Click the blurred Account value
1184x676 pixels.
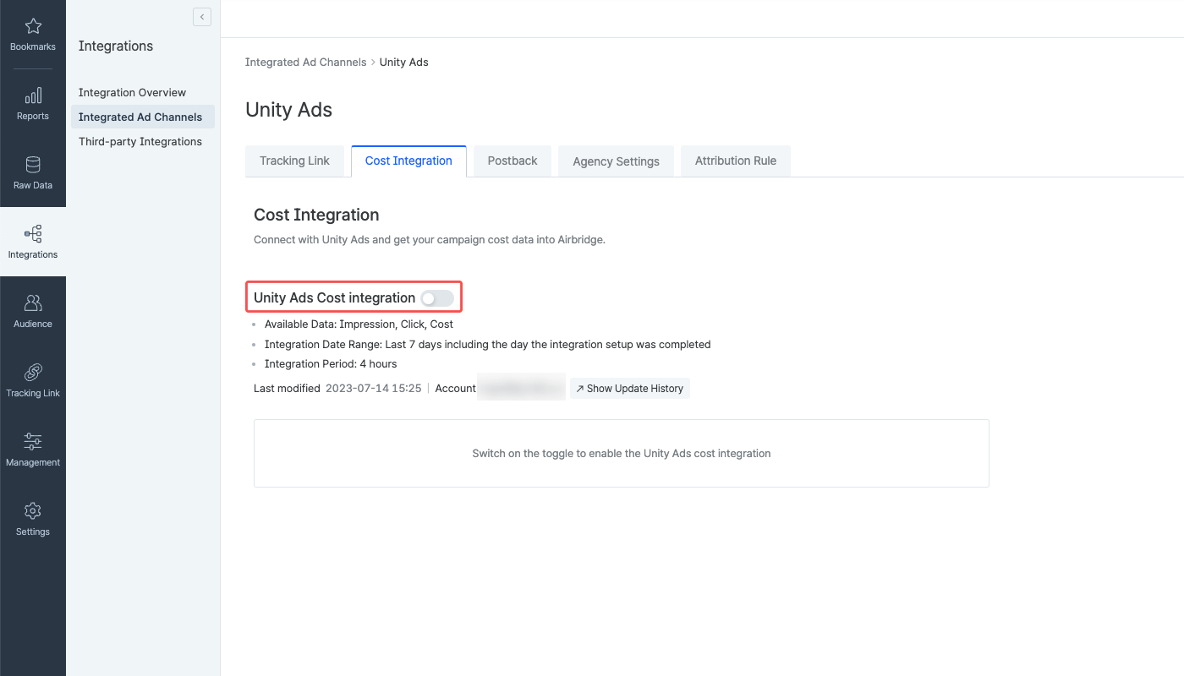click(x=521, y=388)
